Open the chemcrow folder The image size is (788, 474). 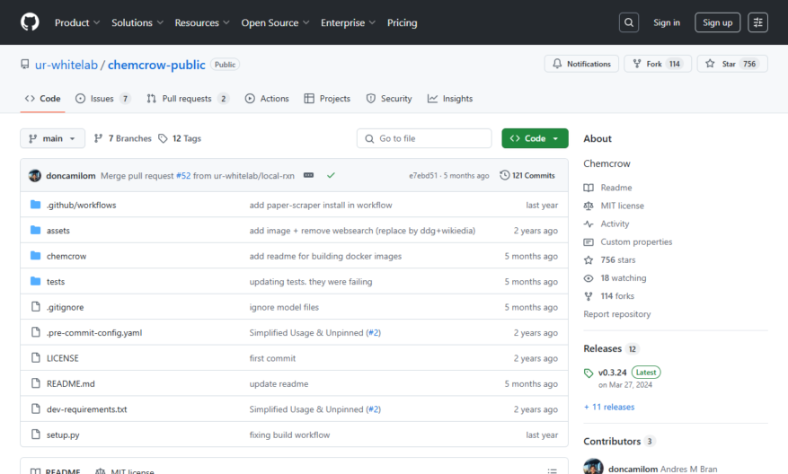[66, 256]
